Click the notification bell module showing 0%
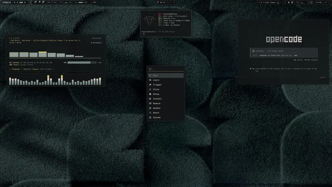 [x=93, y=2]
